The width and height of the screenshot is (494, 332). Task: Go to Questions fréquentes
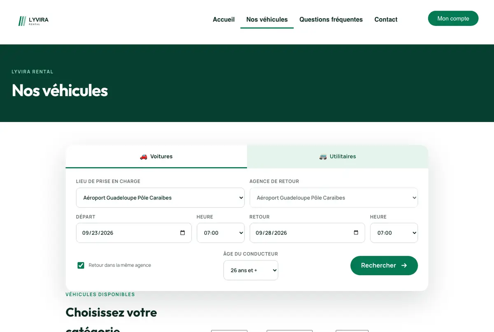coord(331,19)
